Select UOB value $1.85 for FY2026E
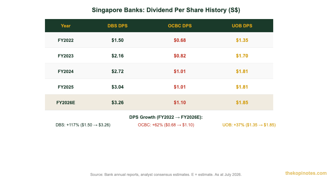Image resolution: width=332 pixels, height=180 pixels. [x=242, y=102]
